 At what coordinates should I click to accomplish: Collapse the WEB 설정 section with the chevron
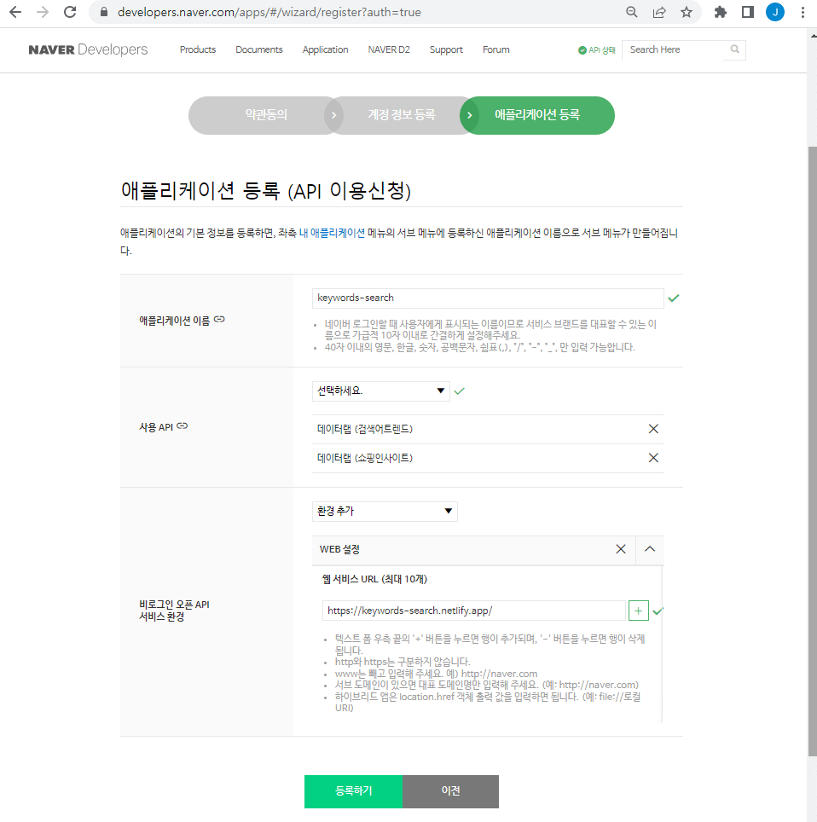tap(650, 549)
